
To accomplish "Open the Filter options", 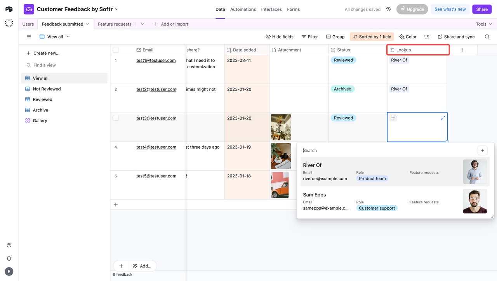I will [x=309, y=36].
